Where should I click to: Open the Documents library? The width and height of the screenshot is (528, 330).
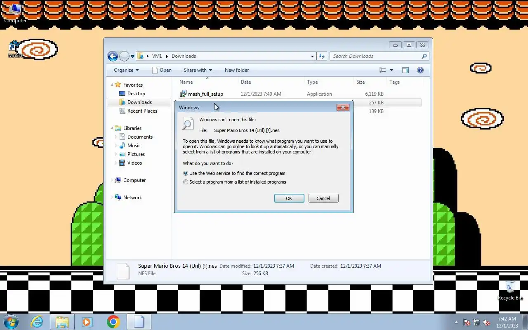[140, 137]
